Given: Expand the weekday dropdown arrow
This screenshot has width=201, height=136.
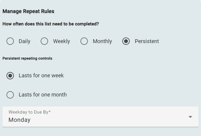Looking at the screenshot, I should (190, 117).
